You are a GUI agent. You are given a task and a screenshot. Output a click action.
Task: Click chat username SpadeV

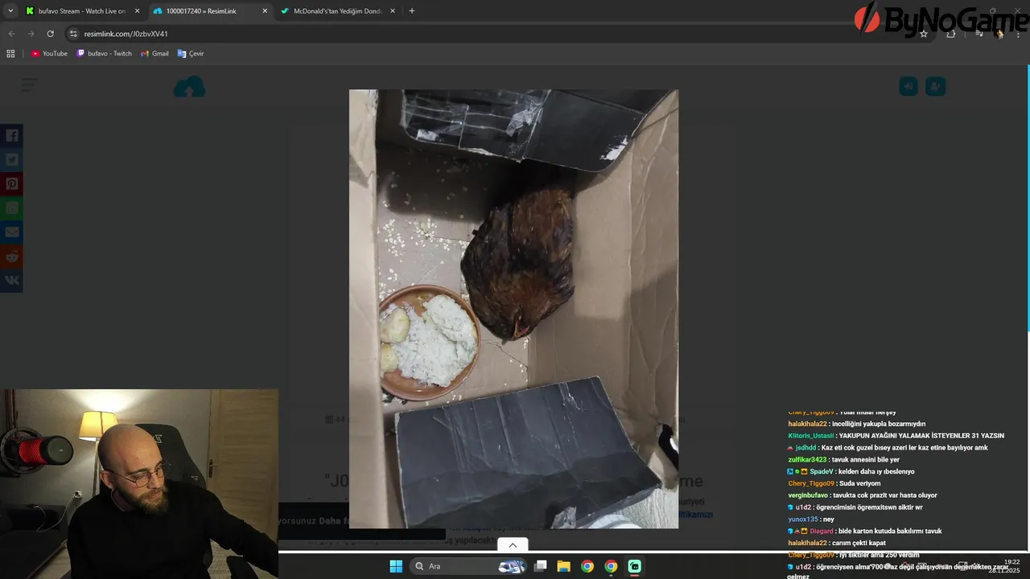click(822, 471)
